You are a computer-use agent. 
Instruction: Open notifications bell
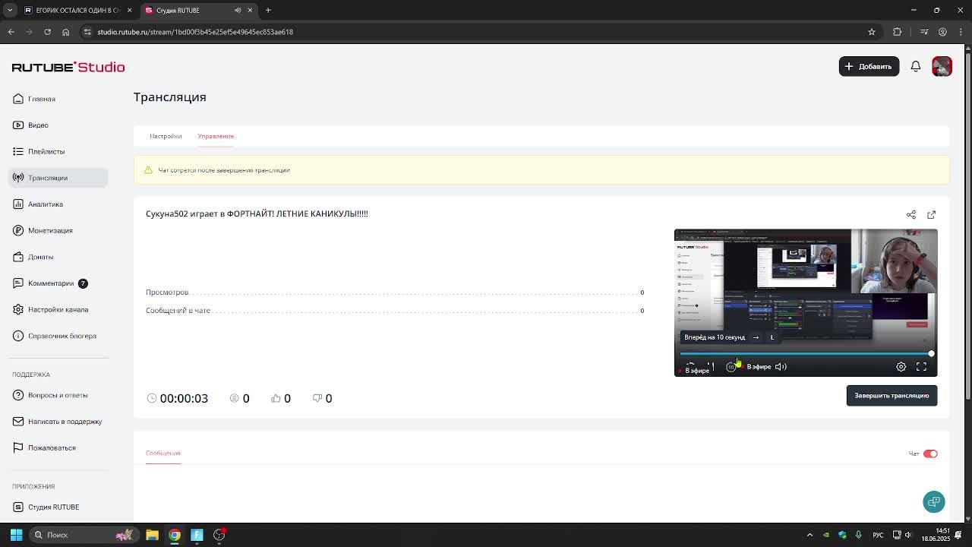tap(916, 66)
